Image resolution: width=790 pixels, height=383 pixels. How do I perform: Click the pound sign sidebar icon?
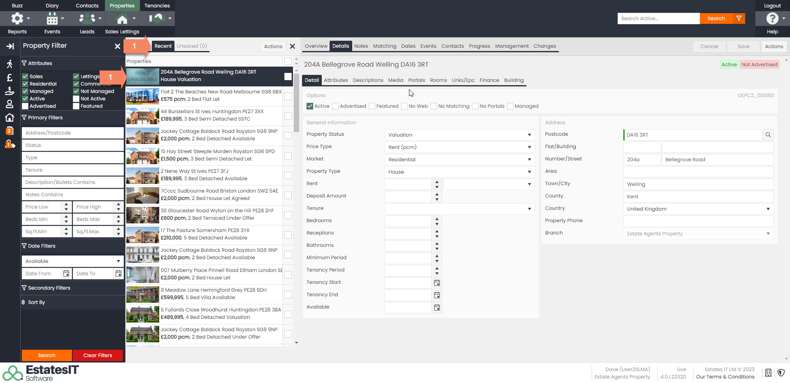pos(10,77)
